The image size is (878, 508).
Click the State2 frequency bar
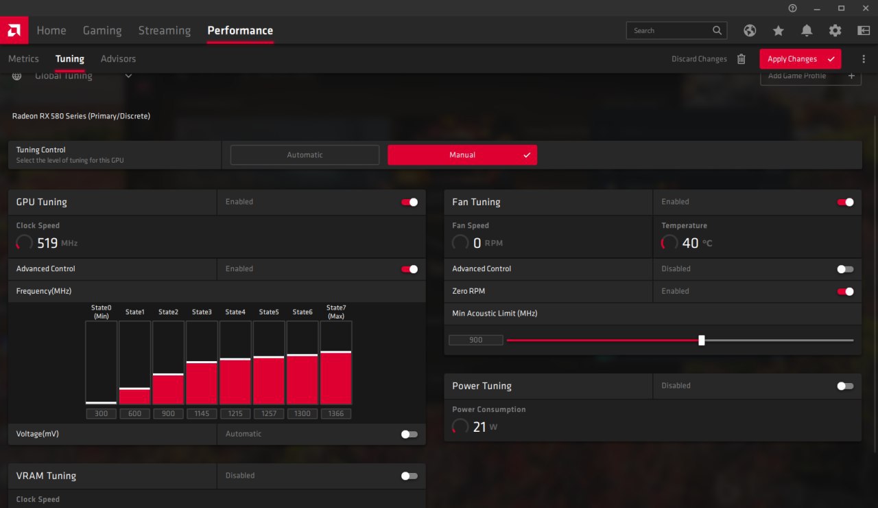[168, 362]
